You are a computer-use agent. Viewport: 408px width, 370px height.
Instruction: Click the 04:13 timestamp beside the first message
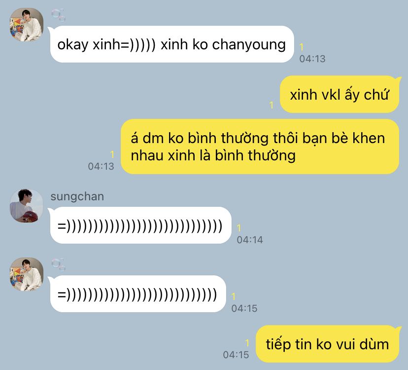pos(312,59)
